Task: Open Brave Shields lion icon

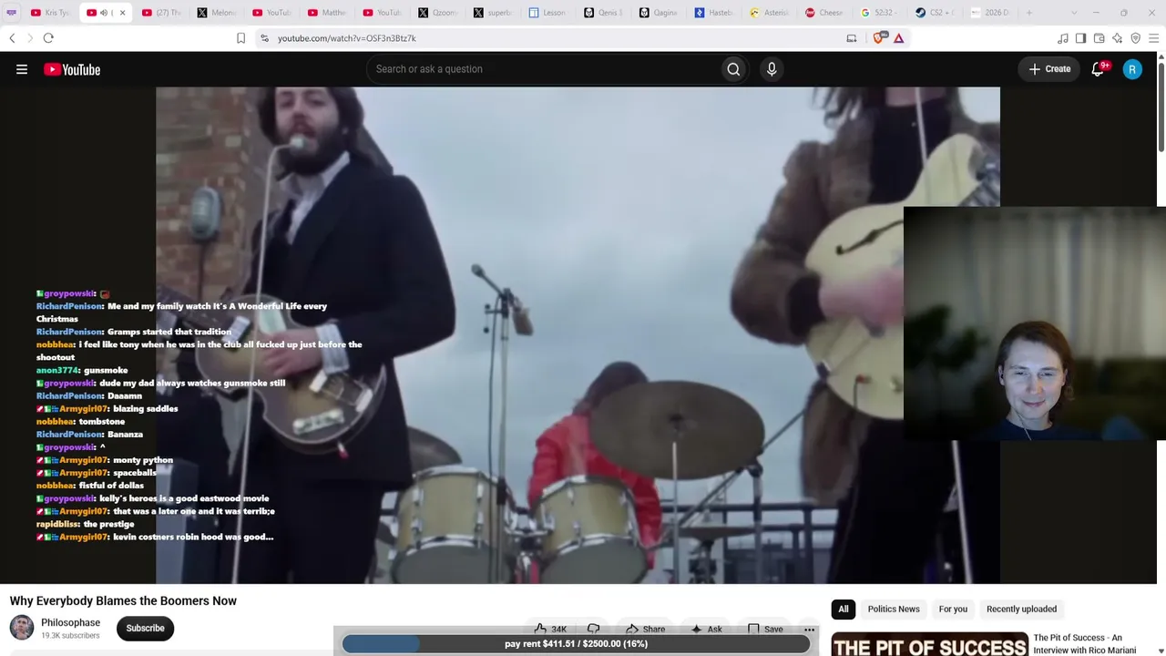Action: [879, 38]
